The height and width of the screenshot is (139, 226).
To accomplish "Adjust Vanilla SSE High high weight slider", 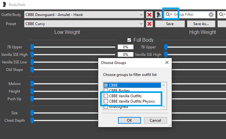I will (166, 55).
